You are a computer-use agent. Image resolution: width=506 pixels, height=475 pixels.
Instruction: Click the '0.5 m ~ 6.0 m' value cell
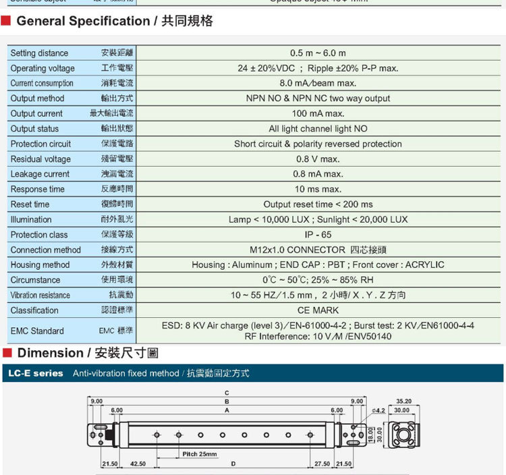pos(318,53)
